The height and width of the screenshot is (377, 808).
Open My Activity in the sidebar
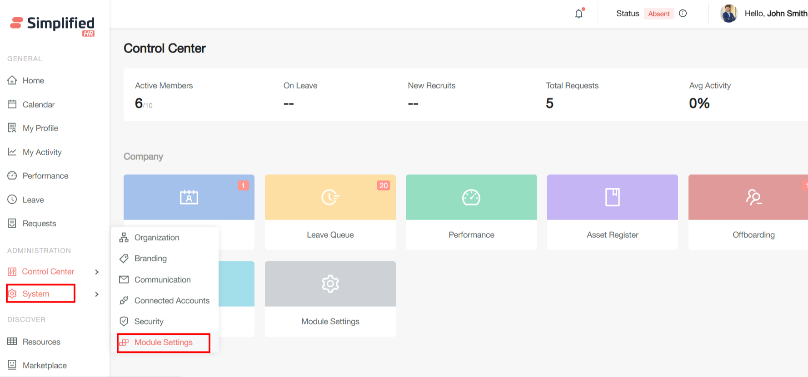42,152
